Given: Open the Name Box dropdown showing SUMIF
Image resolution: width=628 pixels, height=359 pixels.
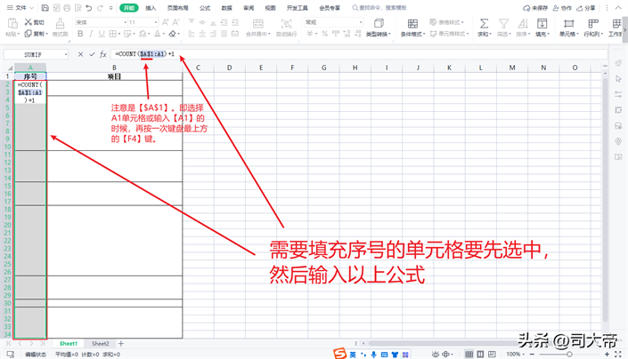Looking at the screenshot, I should (x=65, y=54).
